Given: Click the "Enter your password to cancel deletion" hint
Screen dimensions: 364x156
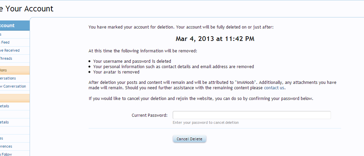Looking at the screenshot, I should [x=205, y=122].
